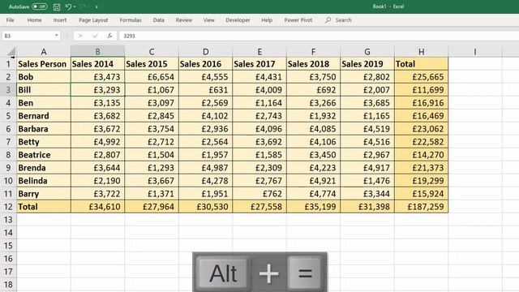This screenshot has height=292, width=519.
Task: Click the Select All corner triangle
Action: [x=11, y=52]
